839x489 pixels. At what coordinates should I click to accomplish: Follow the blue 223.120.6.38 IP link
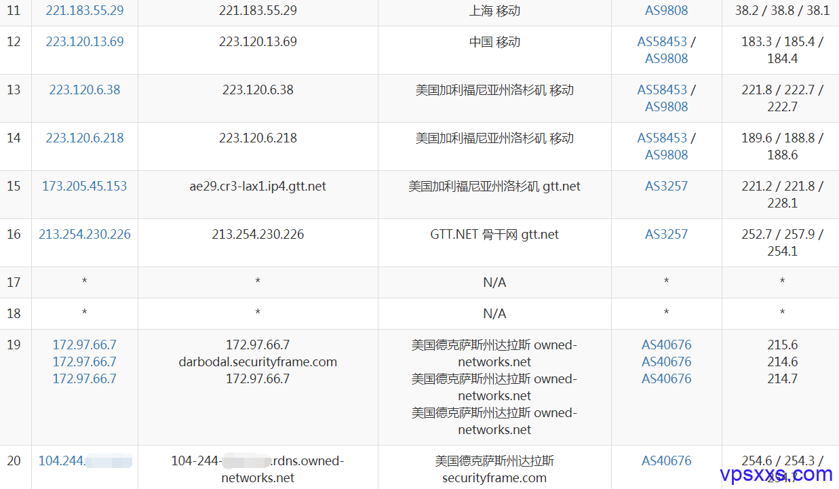click(85, 90)
